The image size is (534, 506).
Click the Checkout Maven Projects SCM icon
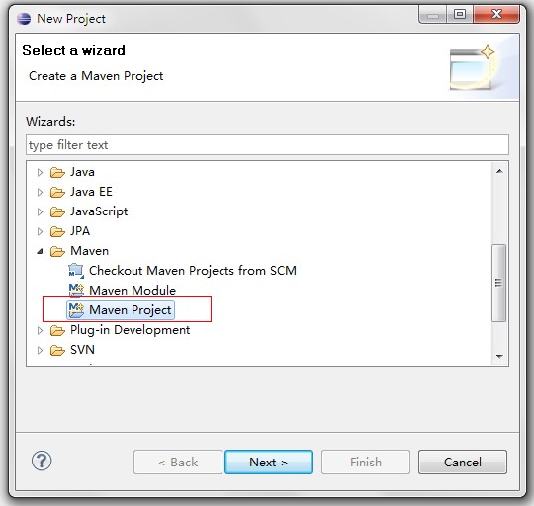tap(76, 271)
